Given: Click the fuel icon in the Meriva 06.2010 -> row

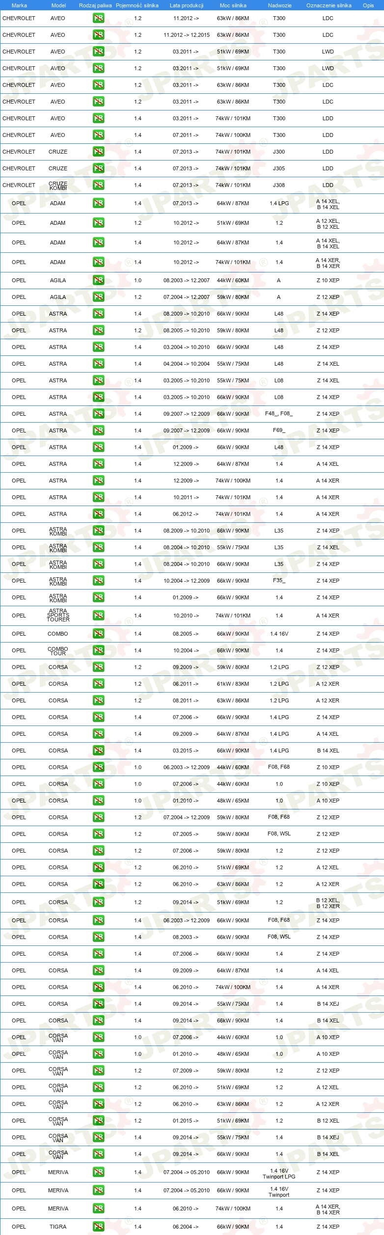Looking at the screenshot, I should click(98, 1208).
